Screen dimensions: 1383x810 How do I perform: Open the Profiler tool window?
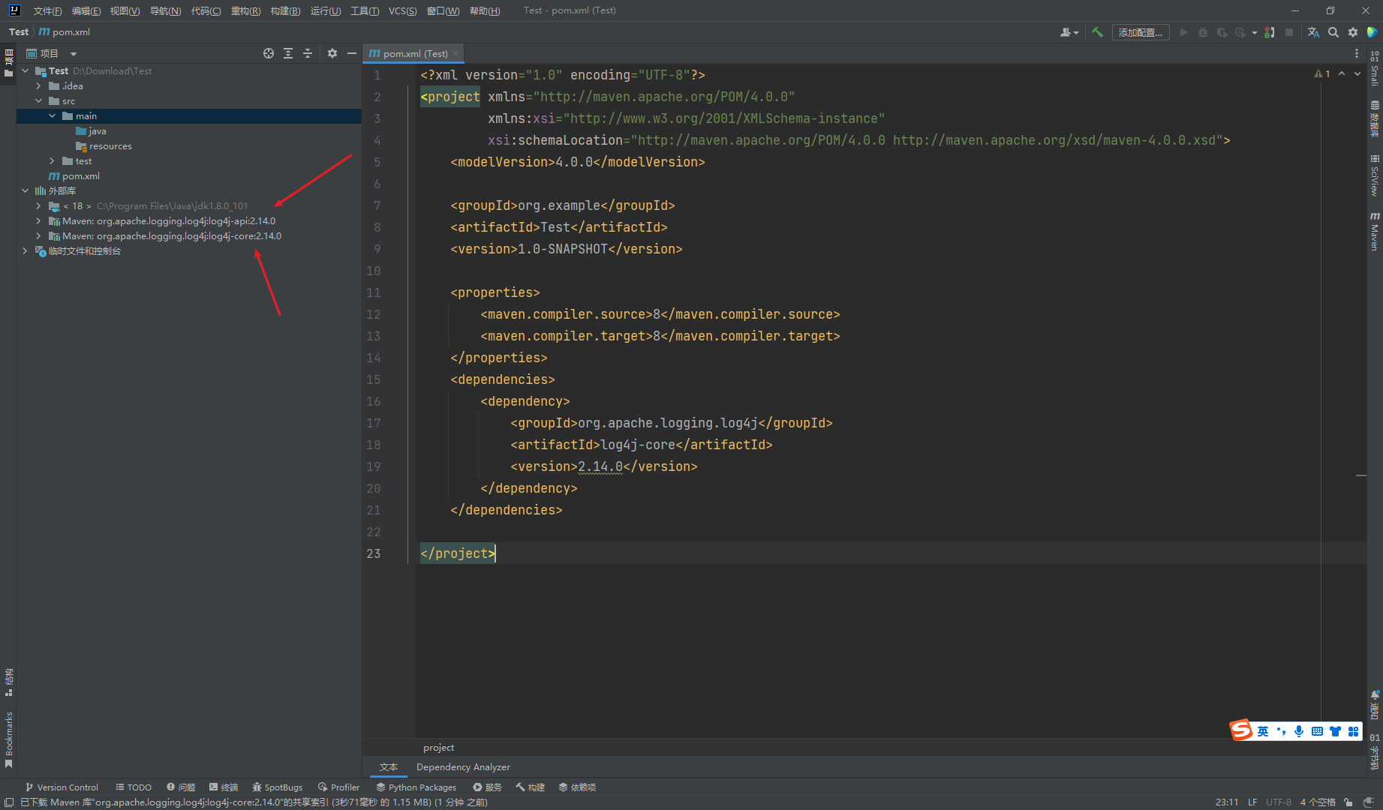[338, 787]
